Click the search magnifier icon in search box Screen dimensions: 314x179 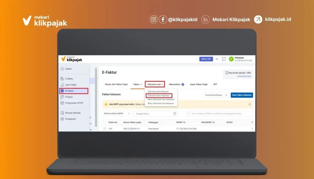[189, 113]
